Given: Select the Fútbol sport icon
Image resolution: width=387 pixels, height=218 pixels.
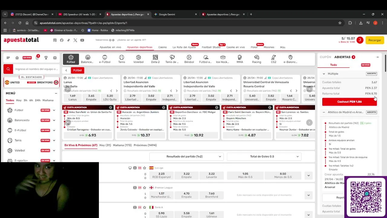Looking at the screenshot, I should click(71, 59).
